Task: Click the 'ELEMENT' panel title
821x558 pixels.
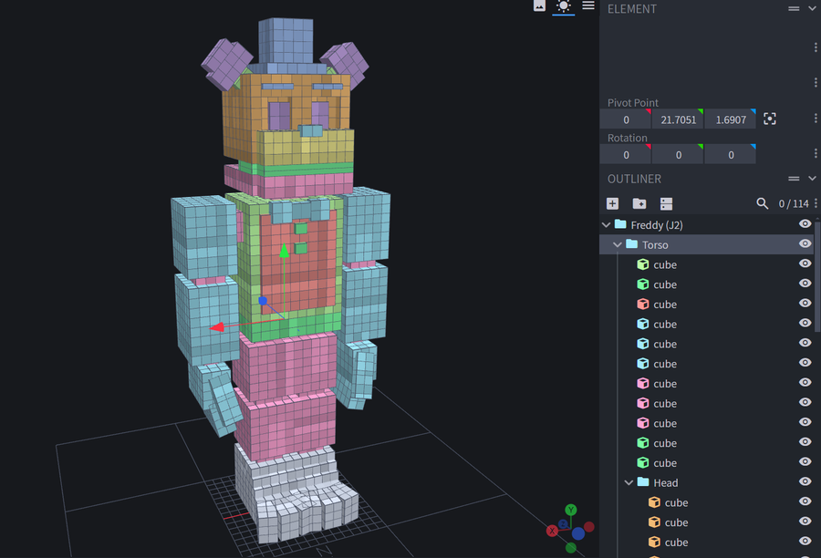Action: pyautogui.click(x=632, y=9)
